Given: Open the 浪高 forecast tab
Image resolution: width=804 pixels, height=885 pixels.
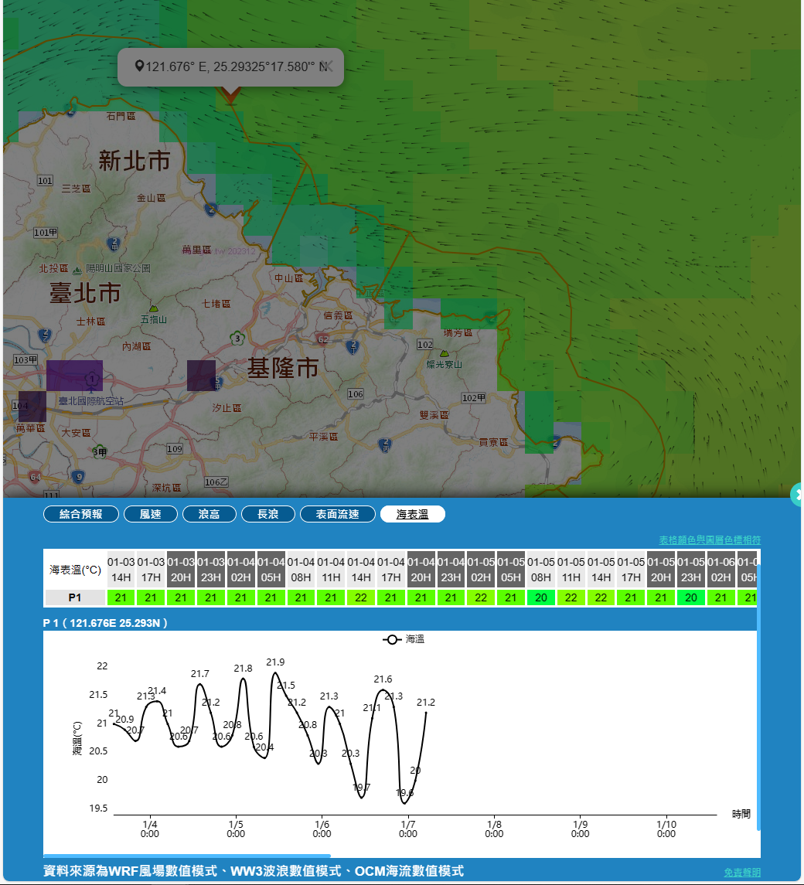Looking at the screenshot, I should tap(209, 513).
